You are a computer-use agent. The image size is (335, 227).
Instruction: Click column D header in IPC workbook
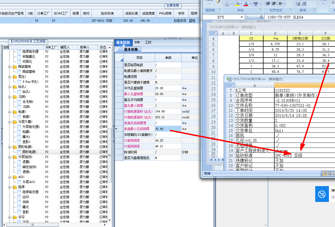pyautogui.click(x=275, y=33)
